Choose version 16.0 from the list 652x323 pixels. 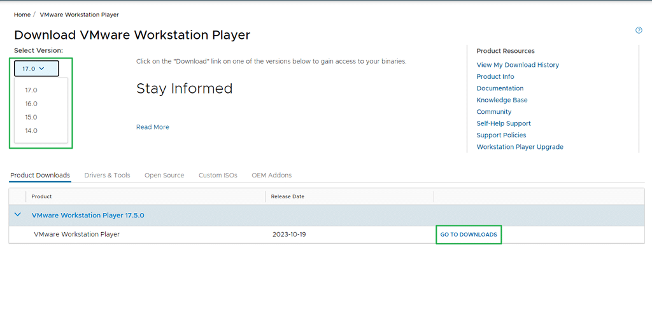click(31, 104)
